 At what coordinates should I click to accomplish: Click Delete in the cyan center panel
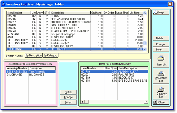coord(68,92)
